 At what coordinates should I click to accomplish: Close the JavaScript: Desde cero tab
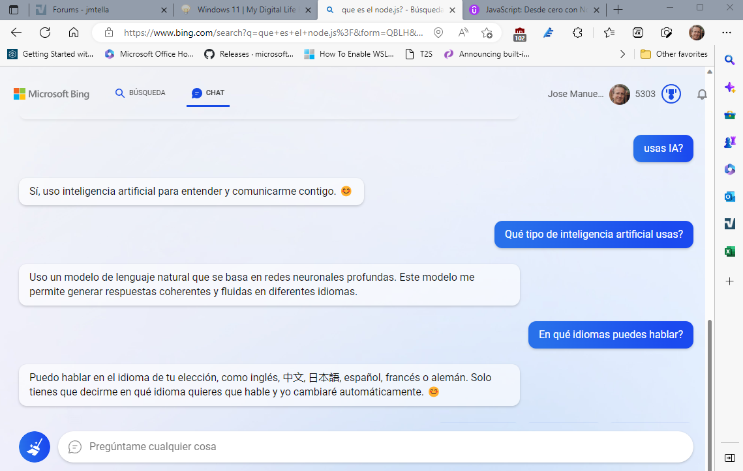coord(596,10)
